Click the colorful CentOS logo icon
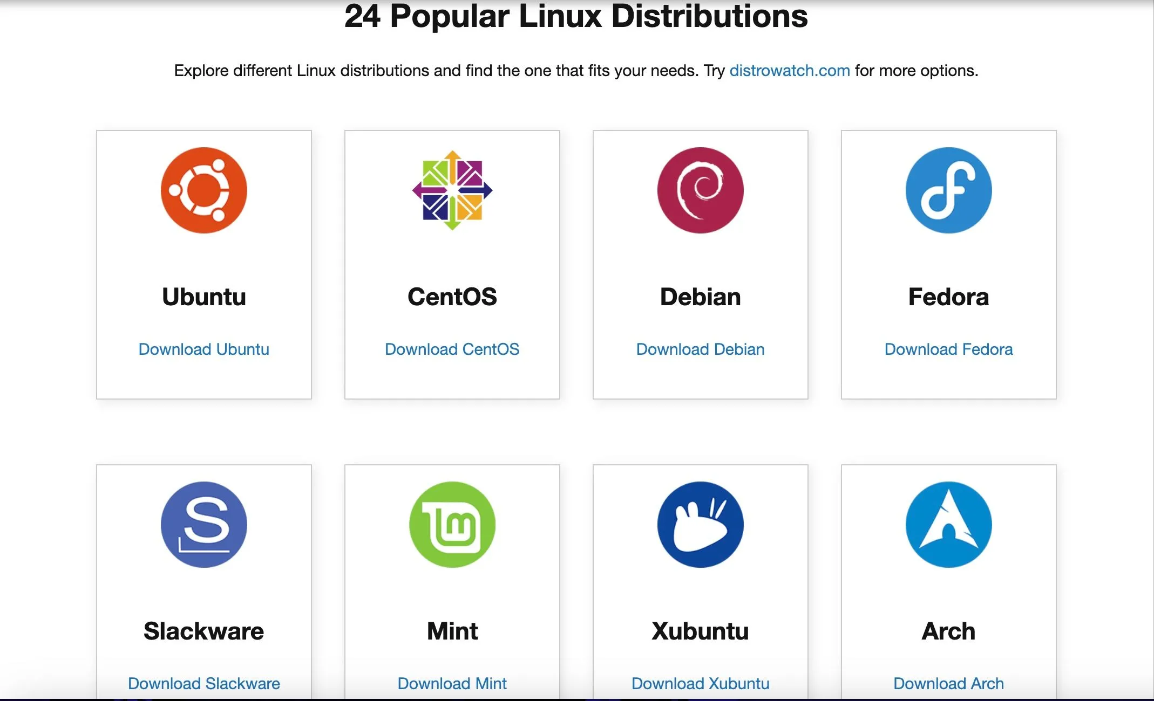 452,190
